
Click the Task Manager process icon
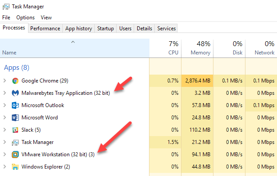point(15,142)
